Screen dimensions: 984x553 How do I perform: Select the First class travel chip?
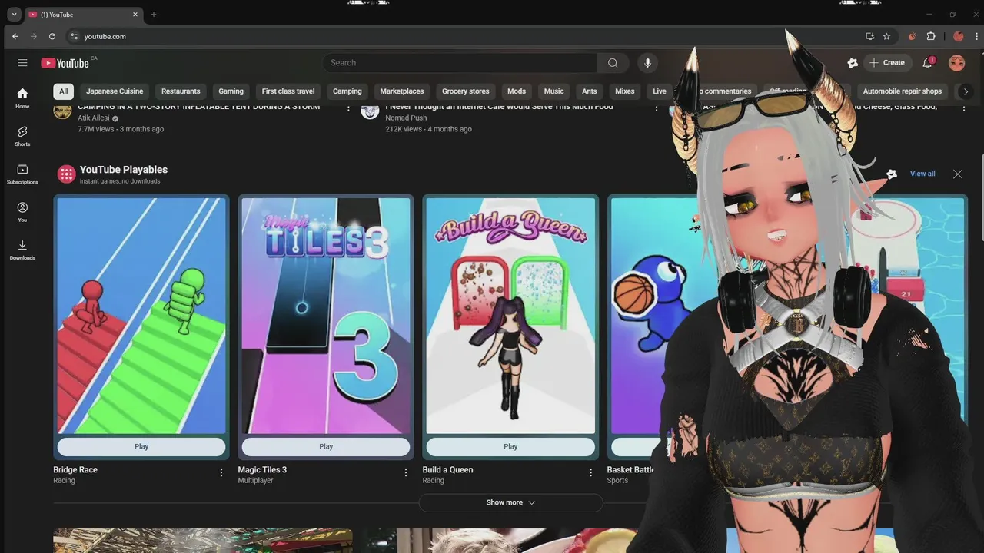tap(288, 91)
